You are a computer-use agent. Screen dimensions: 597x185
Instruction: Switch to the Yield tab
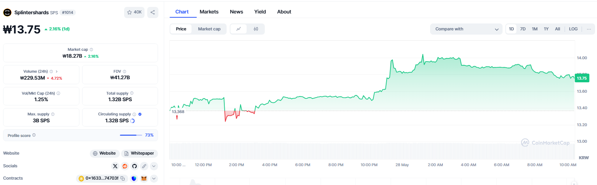260,12
